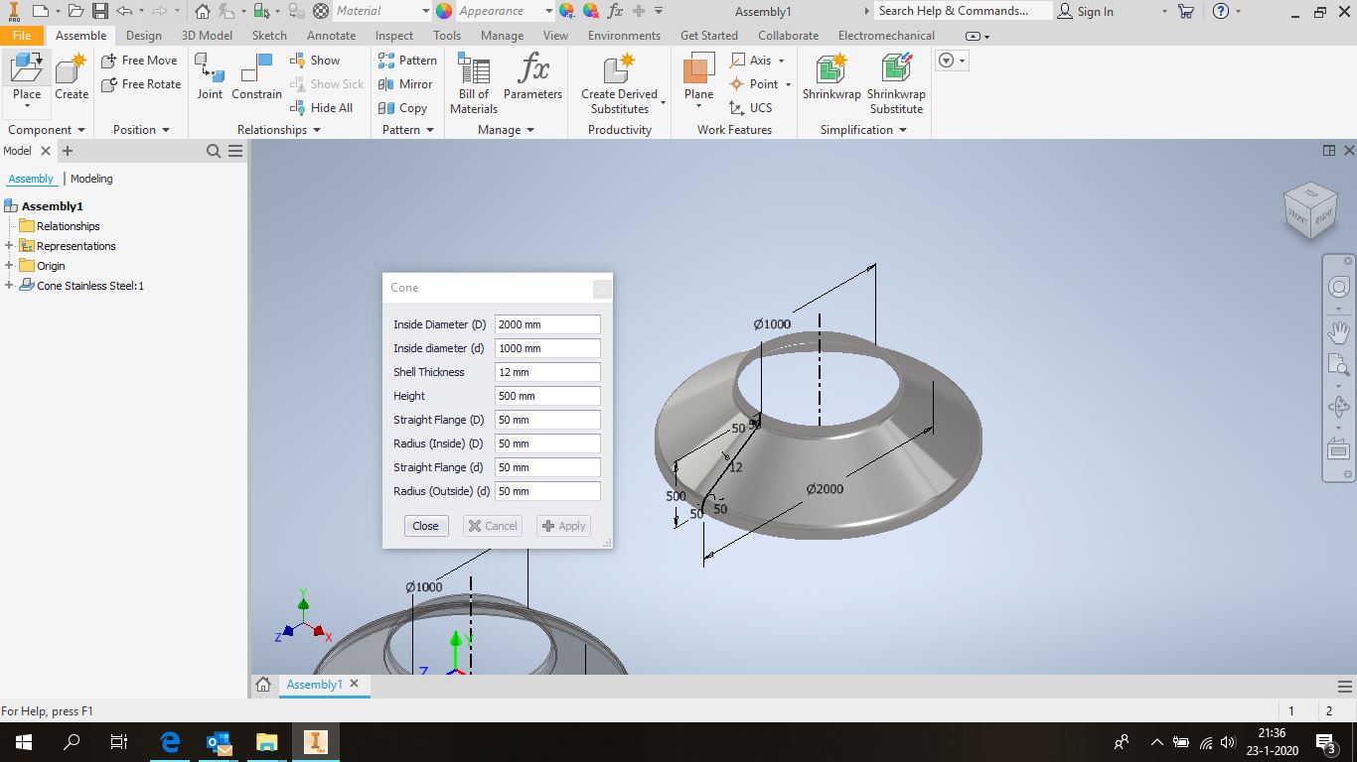Open File Explorer from the taskbar
1357x762 pixels.
click(x=266, y=741)
